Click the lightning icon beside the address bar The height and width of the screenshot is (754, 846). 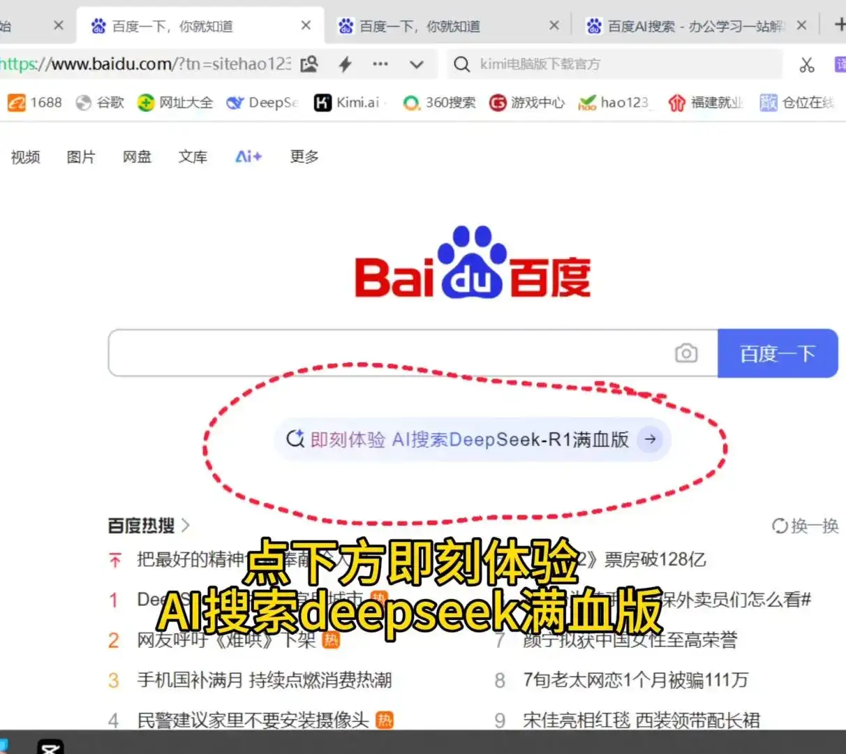coord(346,64)
